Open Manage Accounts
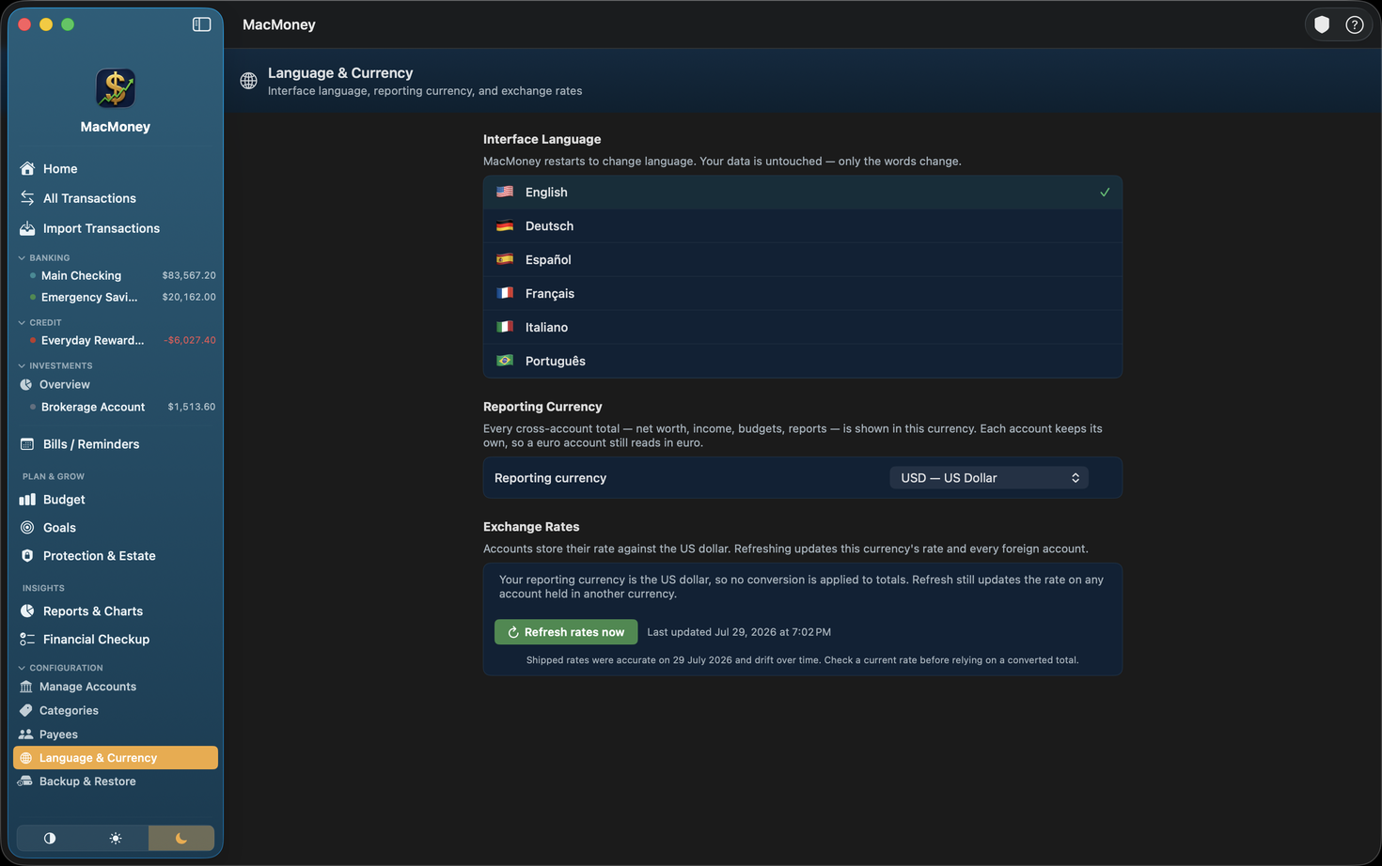 (116, 687)
